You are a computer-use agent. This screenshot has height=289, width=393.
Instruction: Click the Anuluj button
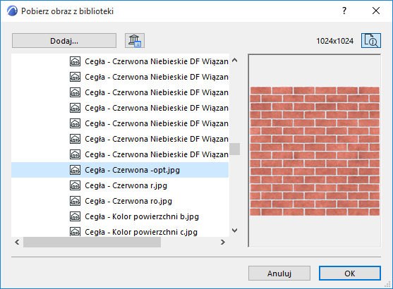[279, 273]
